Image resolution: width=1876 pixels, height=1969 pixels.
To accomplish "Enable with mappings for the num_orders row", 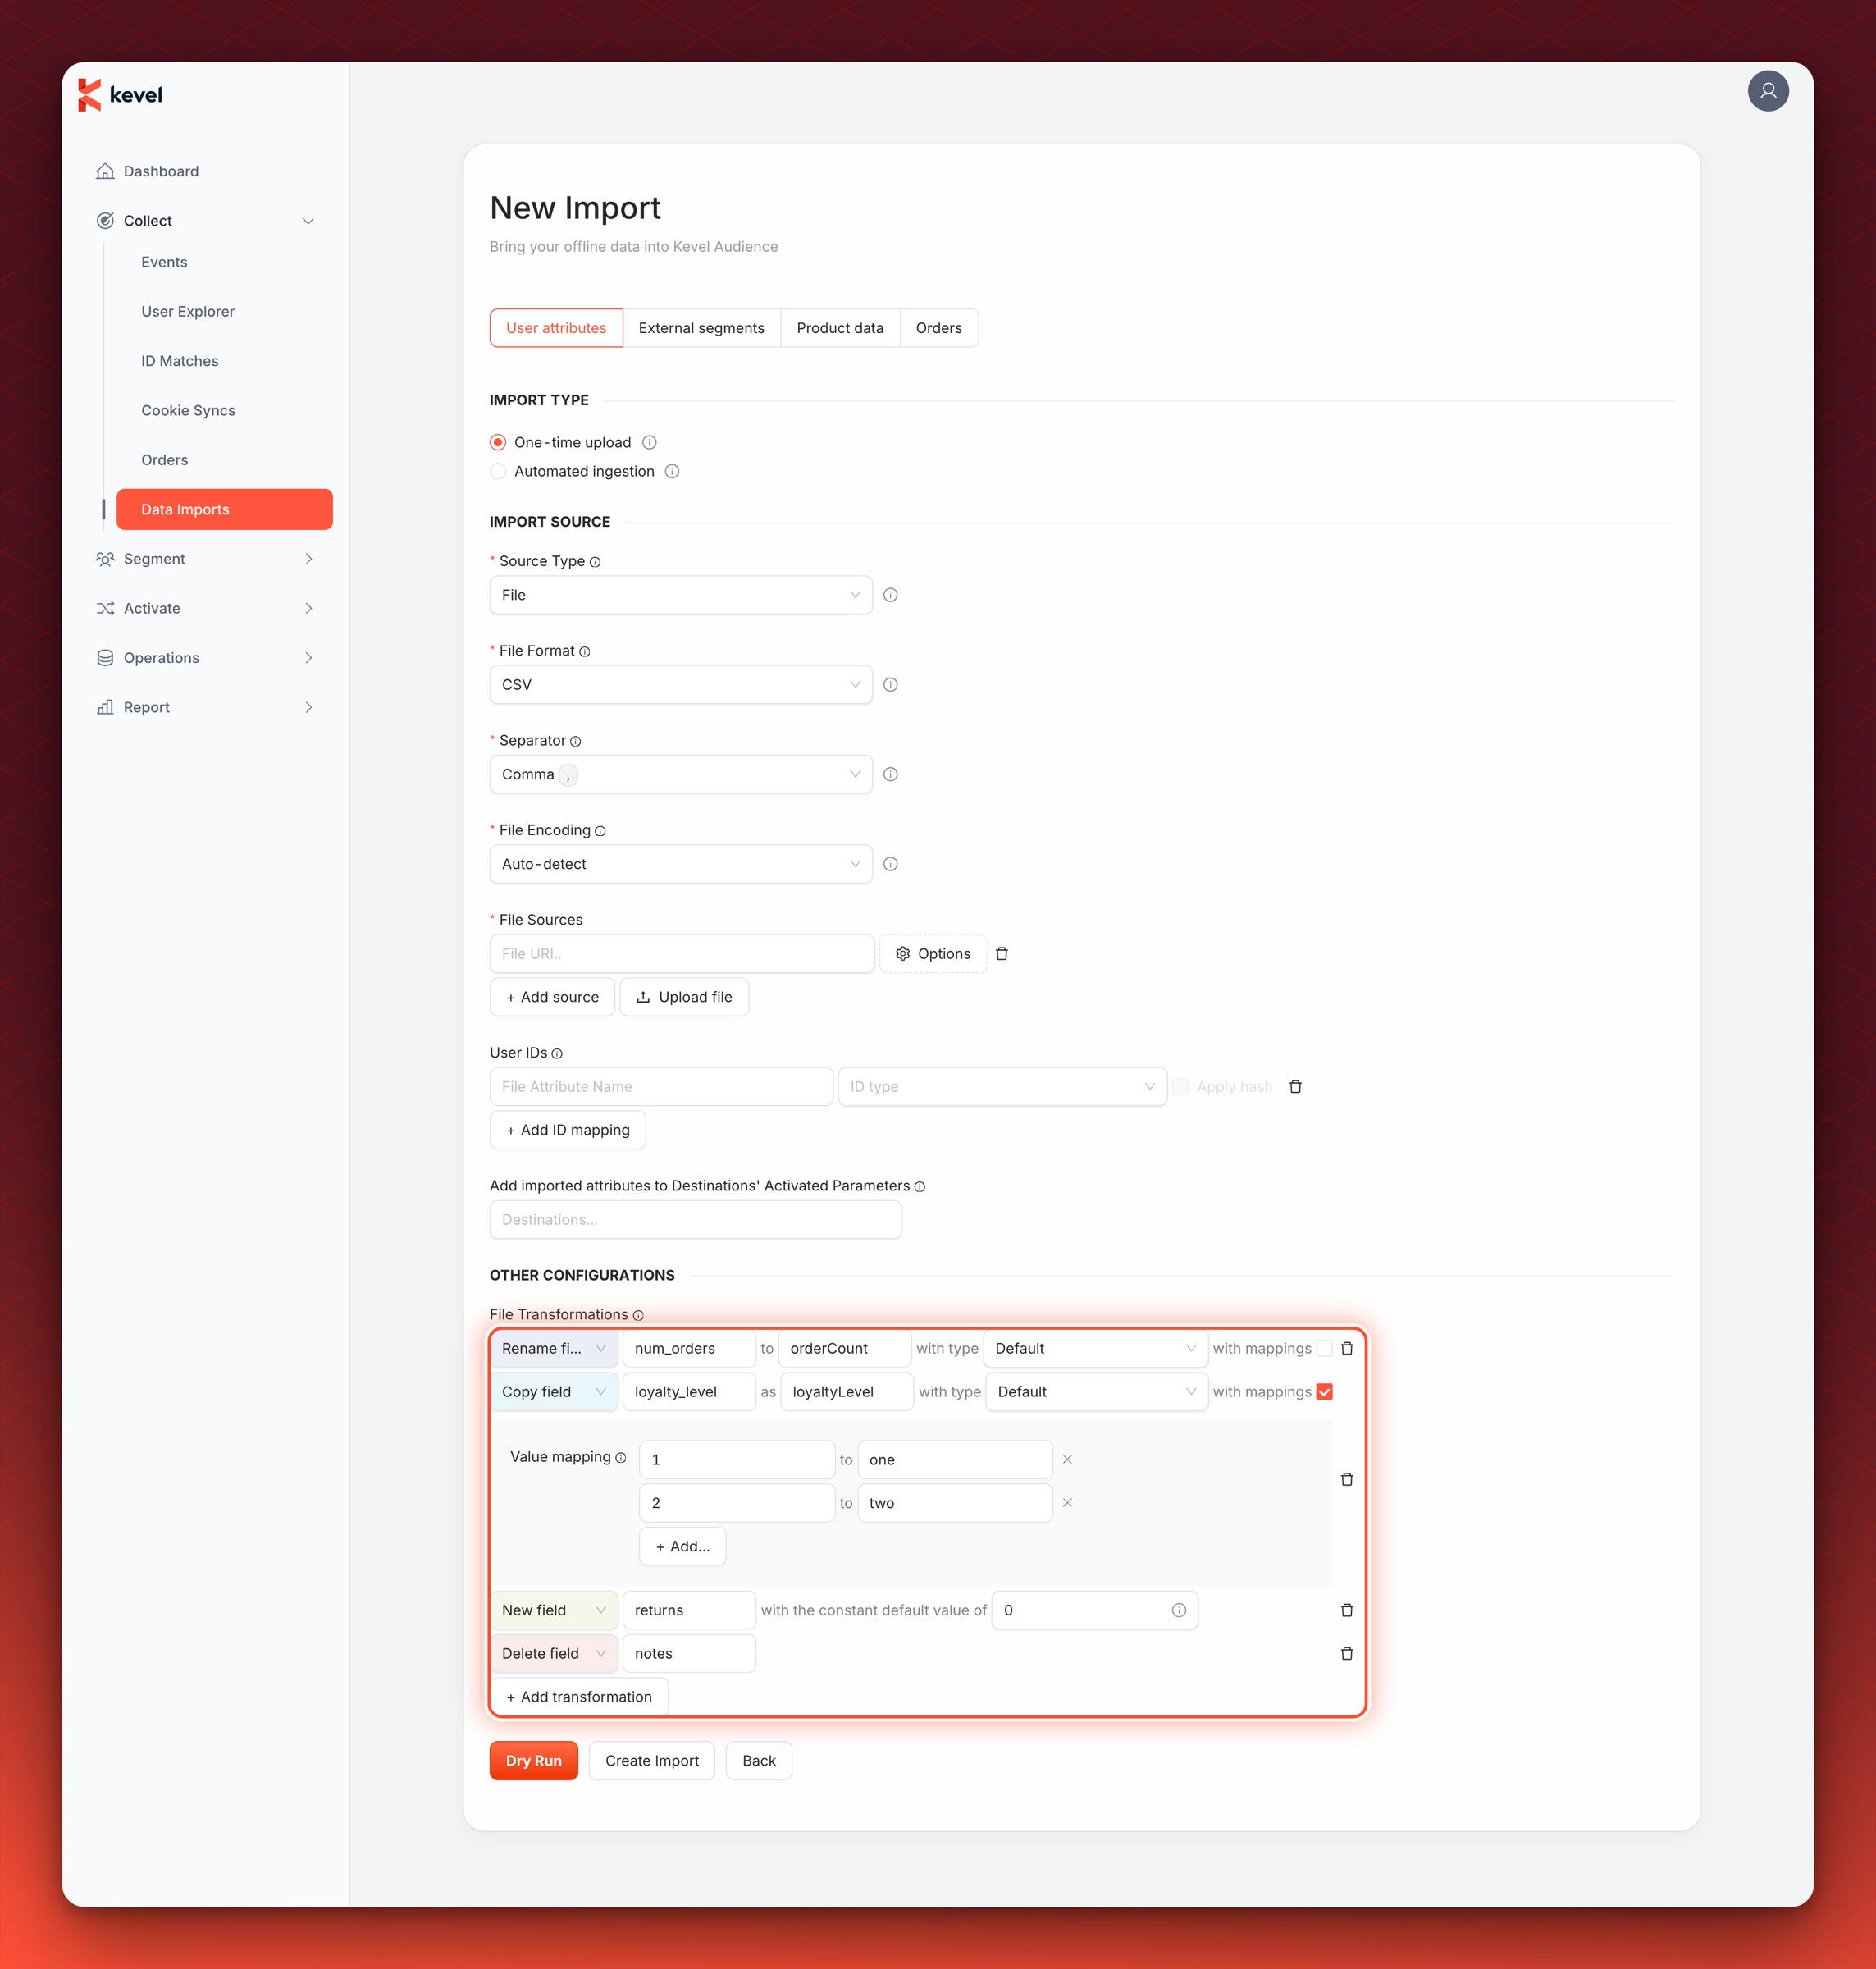I will 1324,1348.
